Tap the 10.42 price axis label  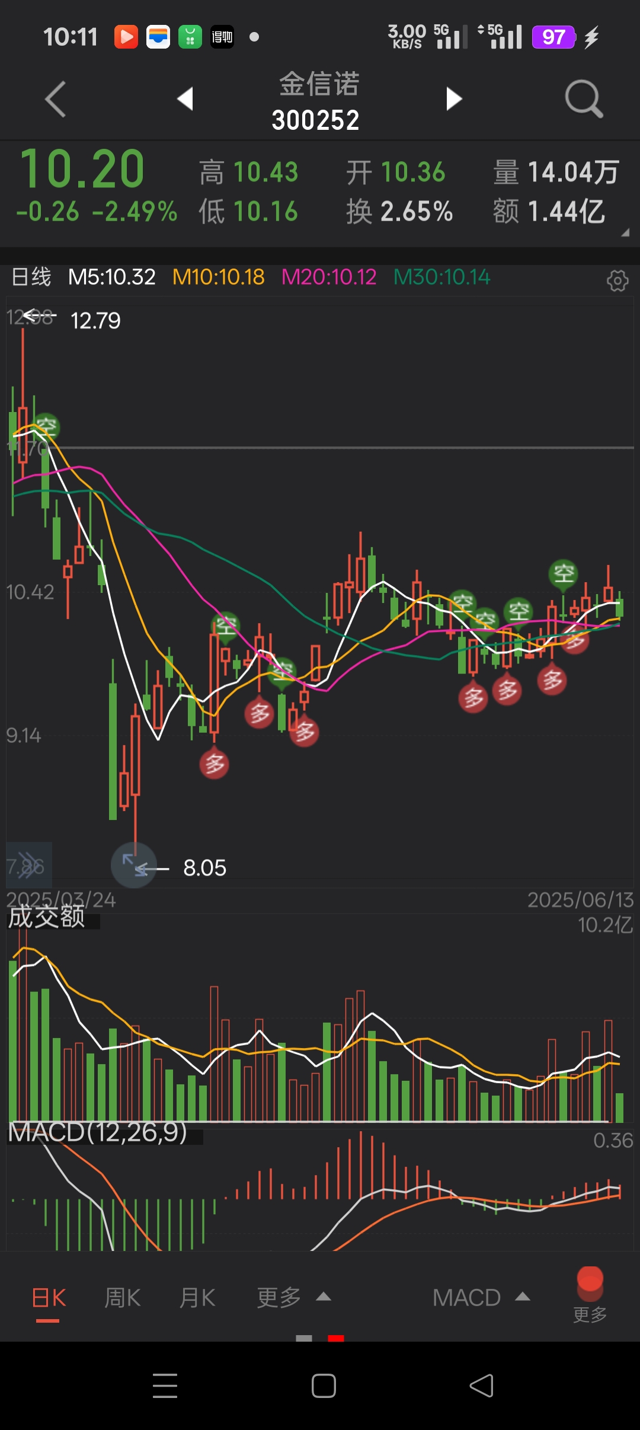pyautogui.click(x=30, y=592)
